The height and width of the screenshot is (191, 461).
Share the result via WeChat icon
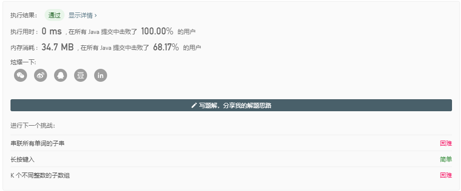click(21, 75)
